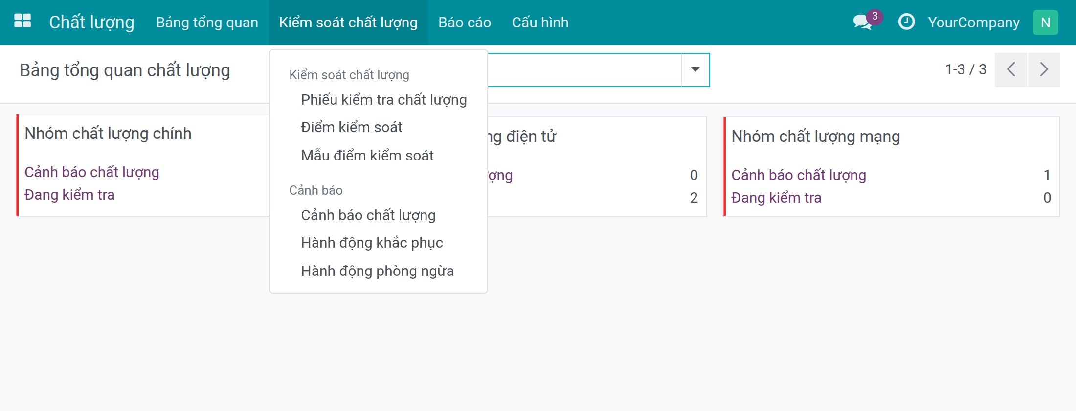The image size is (1076, 411).
Task: Go to next page arrow
Action: tap(1044, 69)
